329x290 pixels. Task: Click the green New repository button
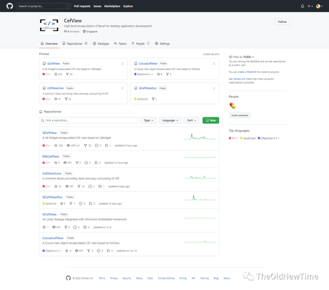(211, 120)
